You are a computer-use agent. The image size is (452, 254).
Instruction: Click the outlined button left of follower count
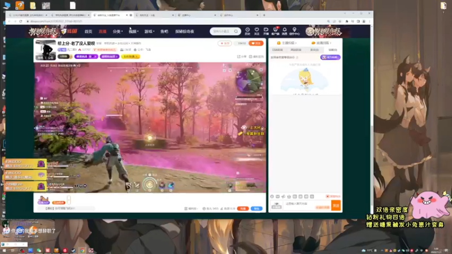click(224, 43)
